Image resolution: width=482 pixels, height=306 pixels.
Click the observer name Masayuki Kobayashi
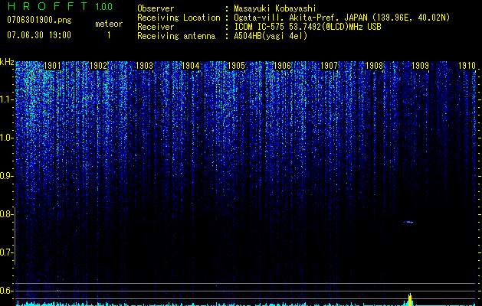(x=275, y=8)
